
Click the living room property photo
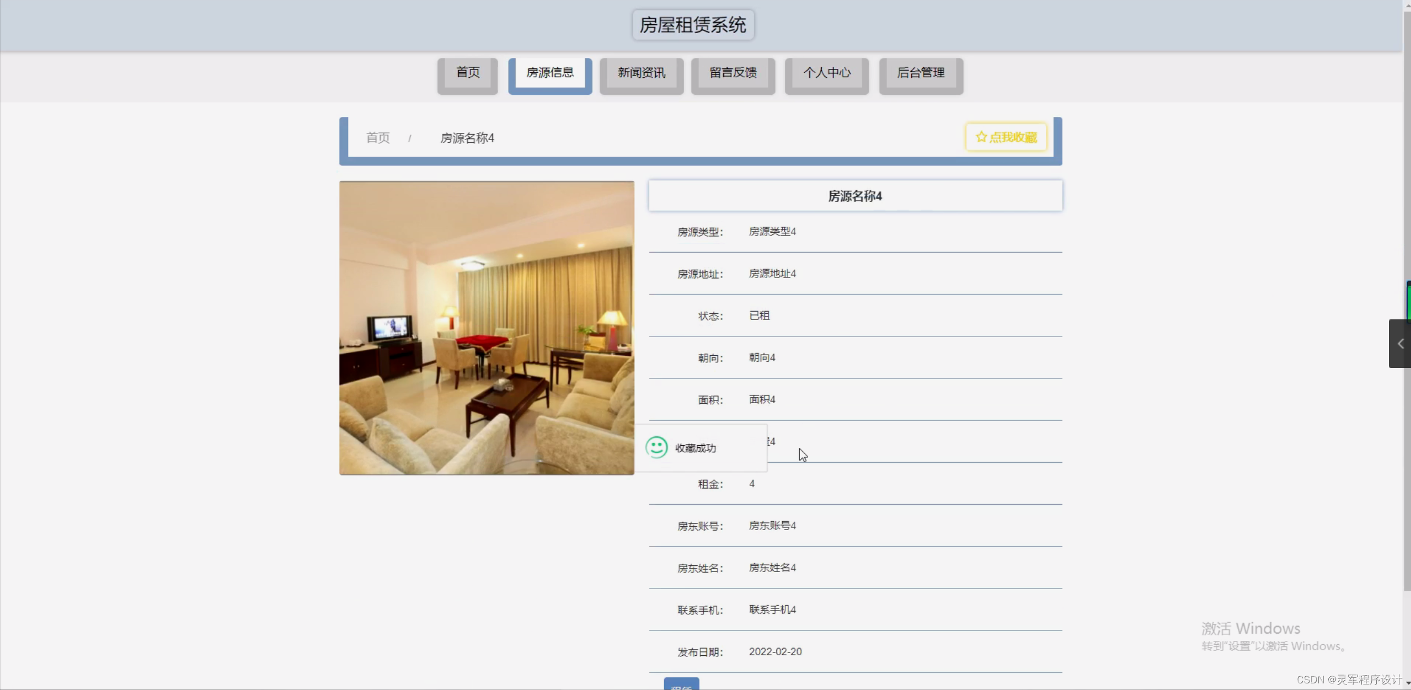[487, 328]
